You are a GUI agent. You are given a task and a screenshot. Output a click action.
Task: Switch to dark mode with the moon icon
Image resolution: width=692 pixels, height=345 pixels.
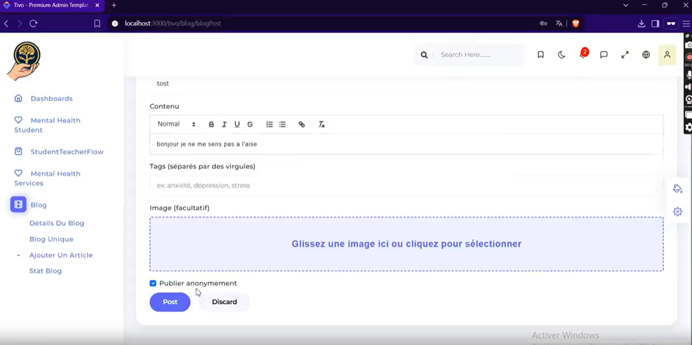[561, 55]
